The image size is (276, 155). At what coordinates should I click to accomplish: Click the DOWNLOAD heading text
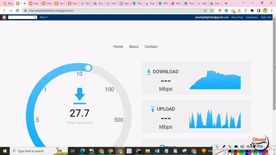click(166, 72)
